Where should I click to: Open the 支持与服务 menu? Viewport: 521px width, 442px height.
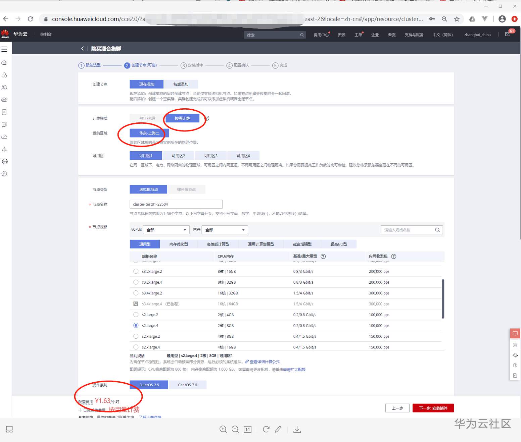(x=414, y=35)
